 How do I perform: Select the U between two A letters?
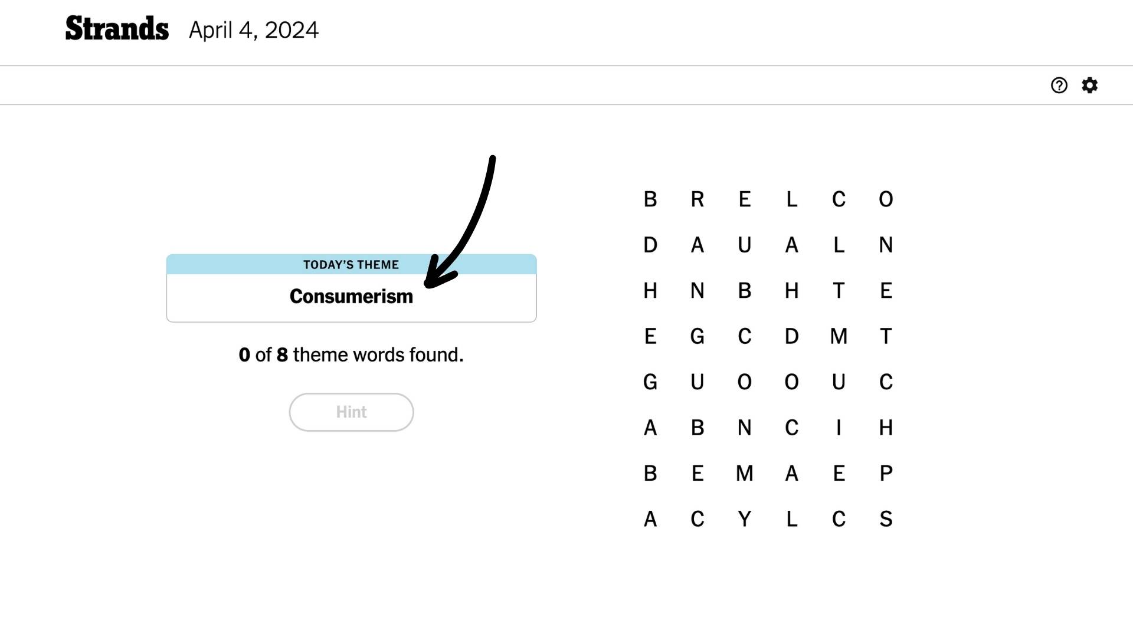(745, 245)
